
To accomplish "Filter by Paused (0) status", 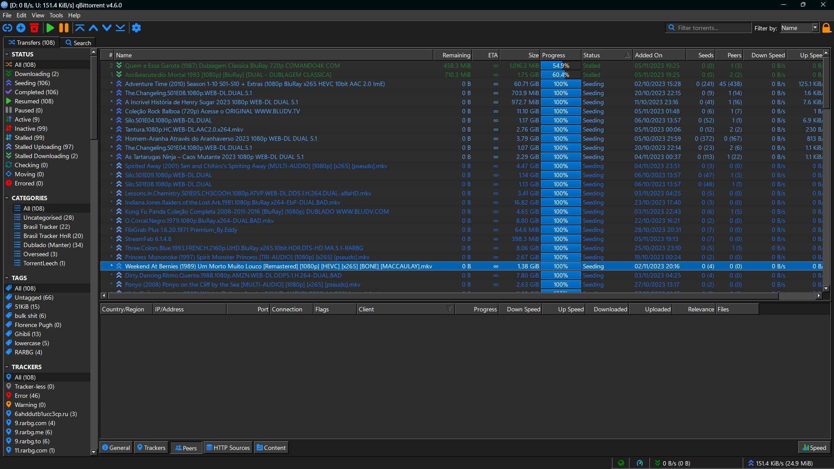I will pos(29,110).
